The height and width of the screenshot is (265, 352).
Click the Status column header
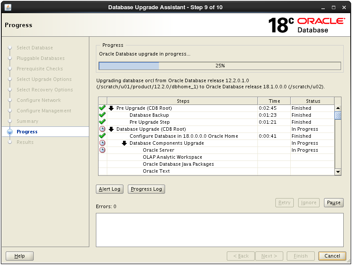click(x=313, y=101)
